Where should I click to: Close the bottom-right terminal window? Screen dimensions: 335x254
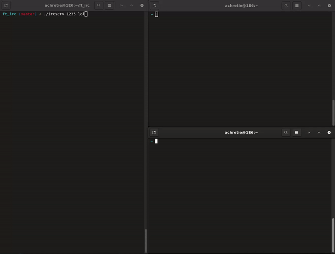click(x=329, y=133)
